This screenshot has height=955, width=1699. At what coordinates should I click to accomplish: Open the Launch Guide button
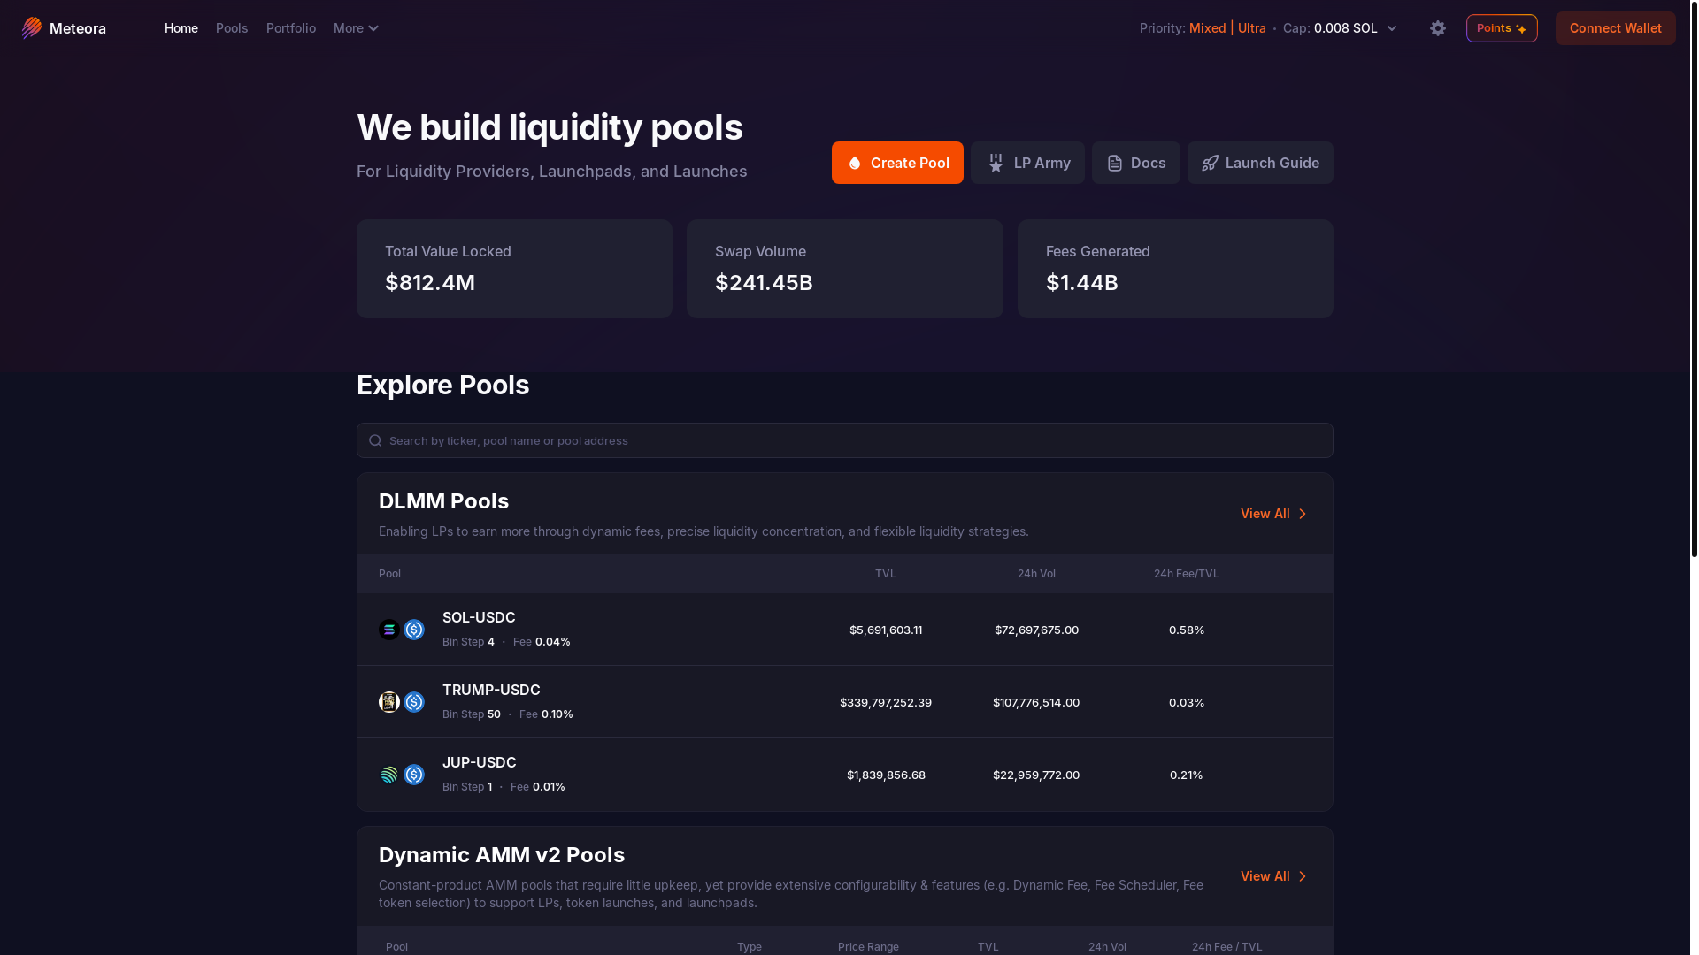(x=1260, y=163)
